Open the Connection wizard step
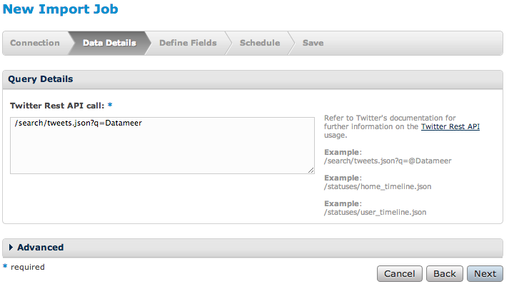 (35, 43)
